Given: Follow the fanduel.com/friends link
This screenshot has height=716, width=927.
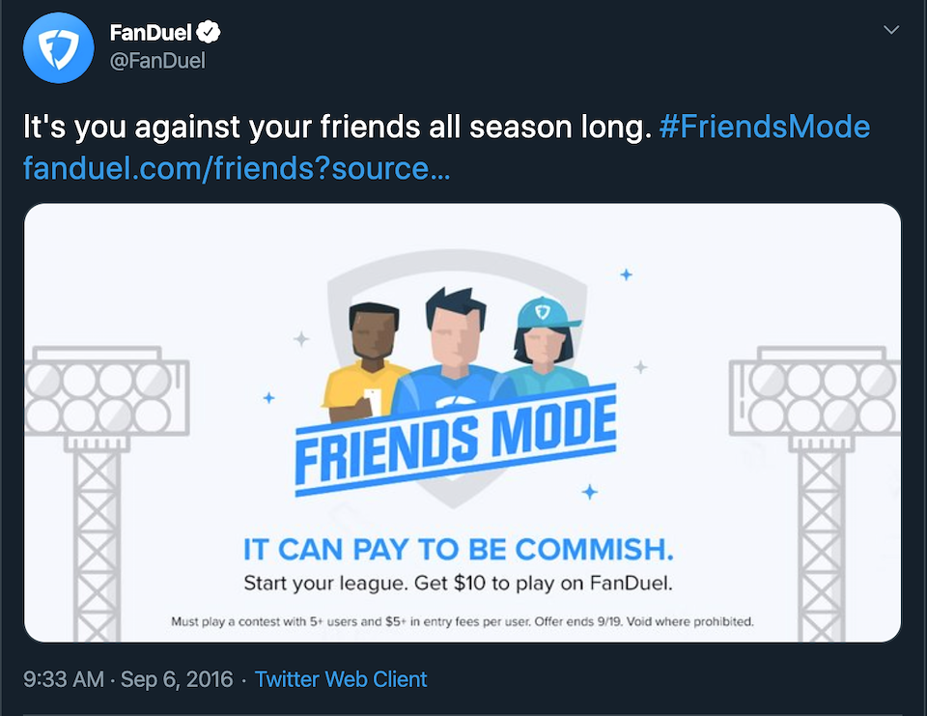Looking at the screenshot, I should point(236,169).
